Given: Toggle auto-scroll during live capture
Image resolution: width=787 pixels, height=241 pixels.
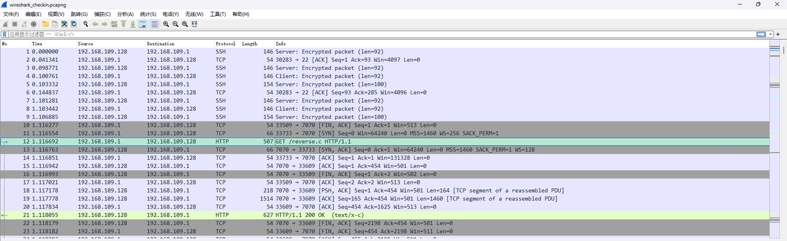Looking at the screenshot, I should [x=143, y=24].
